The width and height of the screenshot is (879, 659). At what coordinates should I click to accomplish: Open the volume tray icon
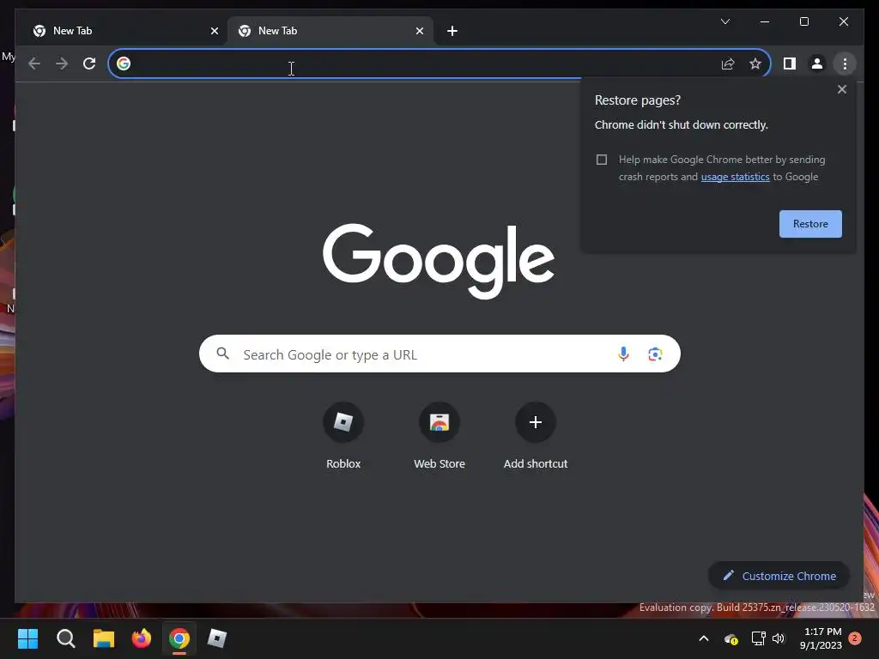779,638
